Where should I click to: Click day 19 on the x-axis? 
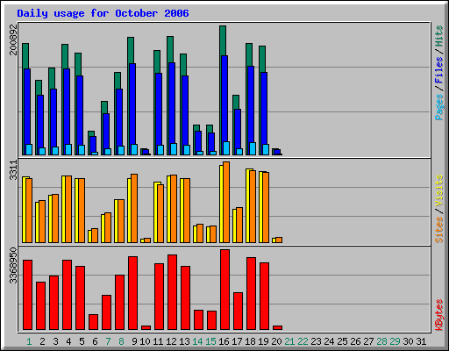(263, 341)
